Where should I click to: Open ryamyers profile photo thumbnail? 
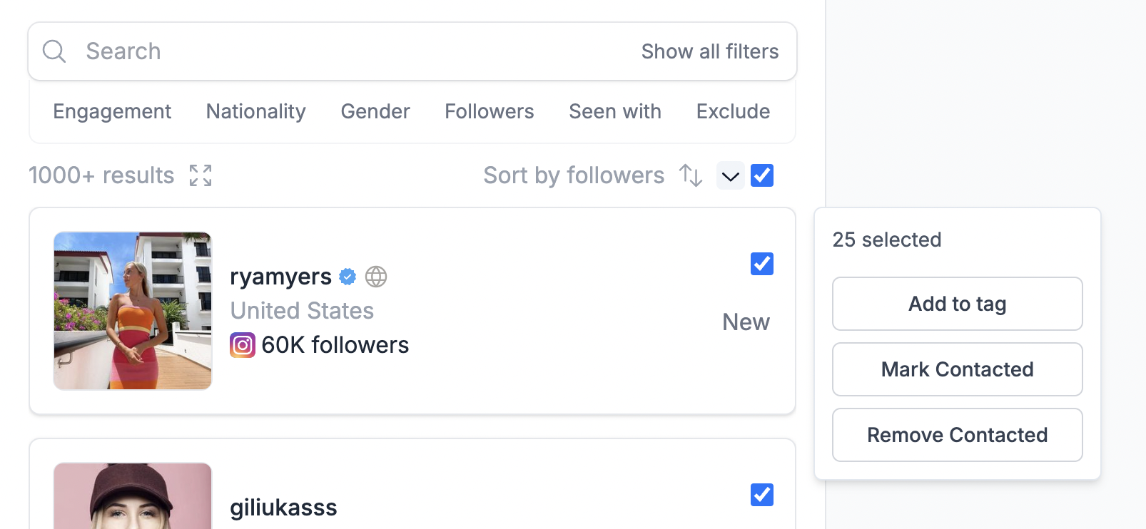[x=133, y=311]
